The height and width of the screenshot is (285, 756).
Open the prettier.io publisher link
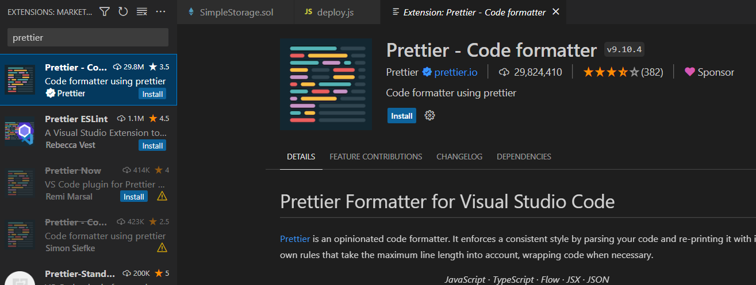coord(456,72)
